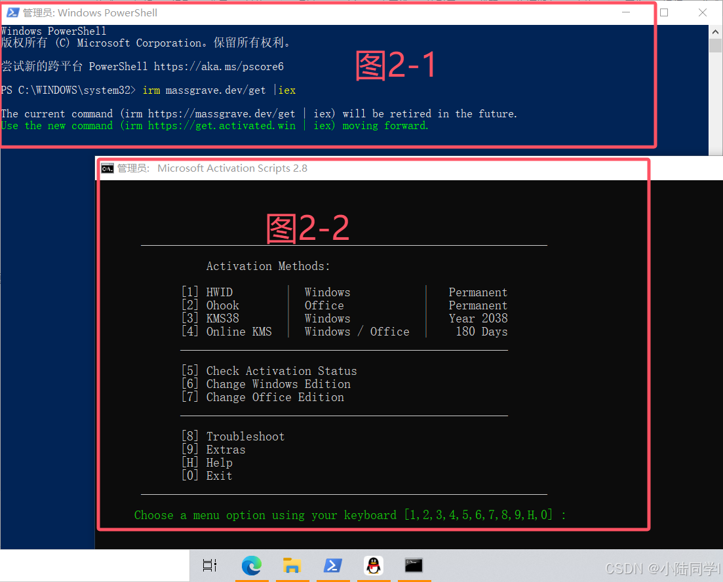The height and width of the screenshot is (582, 723).
Task: Select [7] Change Office Edition
Action: (x=263, y=397)
